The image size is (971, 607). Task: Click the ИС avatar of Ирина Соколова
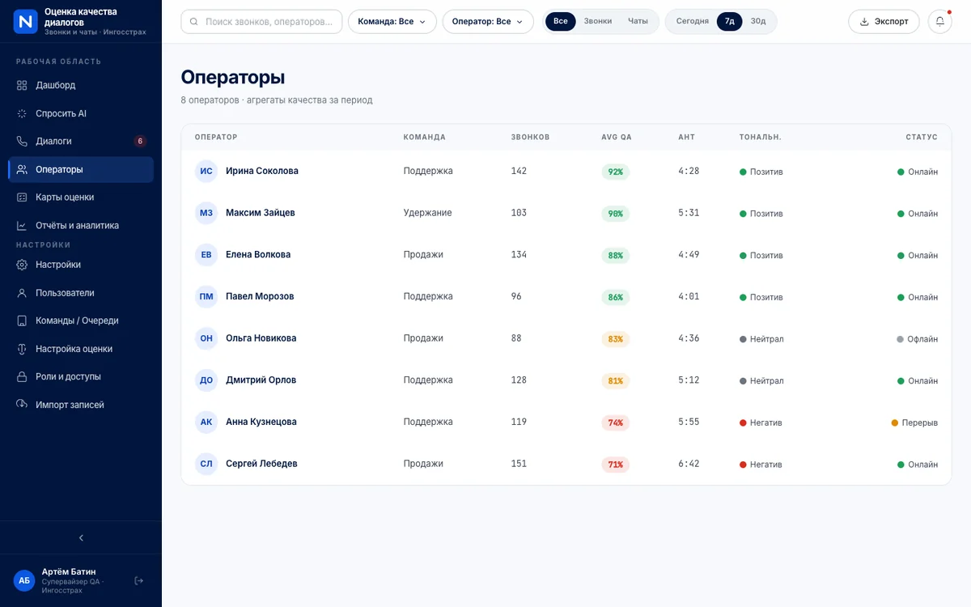(x=206, y=171)
